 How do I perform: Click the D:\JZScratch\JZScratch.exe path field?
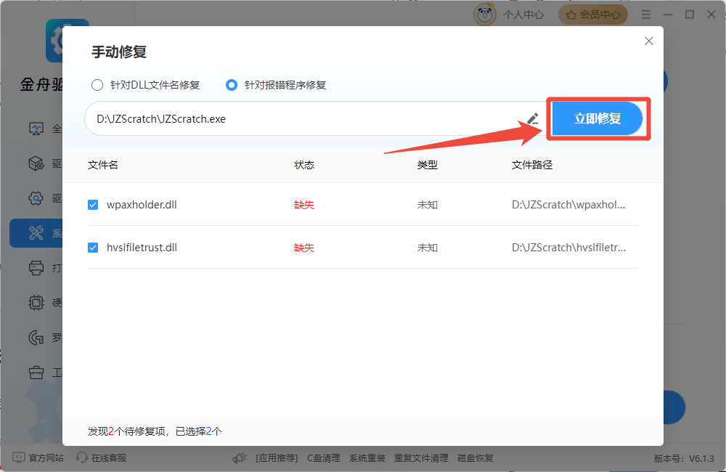coord(315,118)
